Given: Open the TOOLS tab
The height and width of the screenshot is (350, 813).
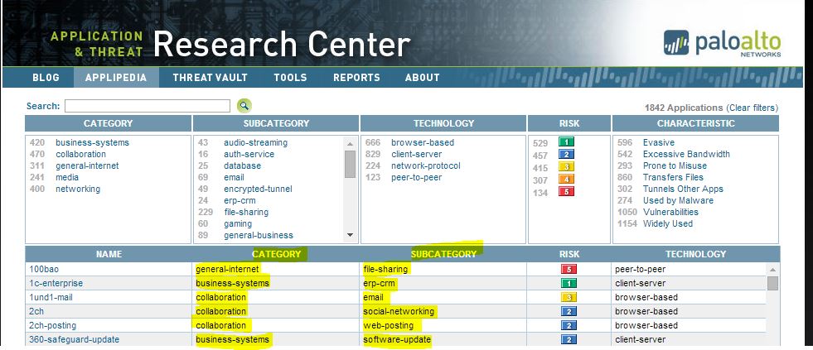Looking at the screenshot, I should point(290,78).
